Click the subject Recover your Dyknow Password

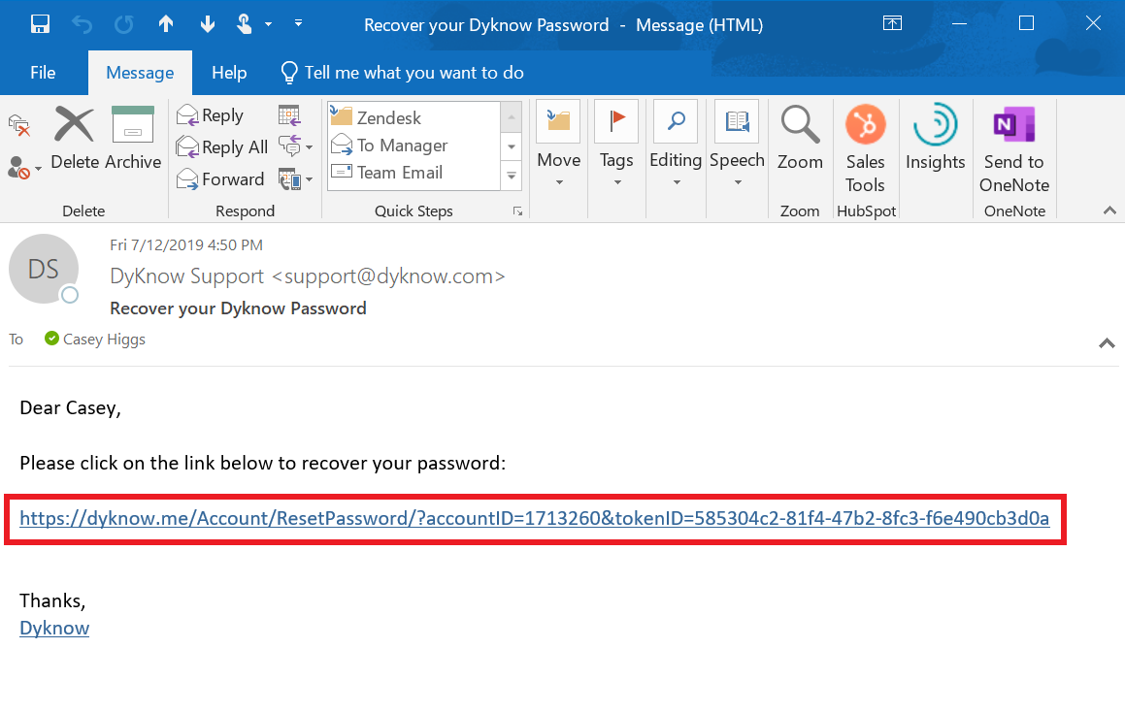238,308
